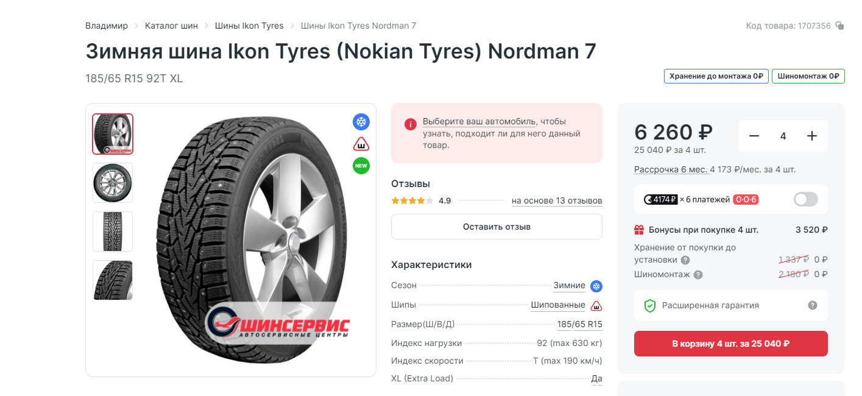Show extended warranty help info
862x396 pixels.
pos(812,305)
